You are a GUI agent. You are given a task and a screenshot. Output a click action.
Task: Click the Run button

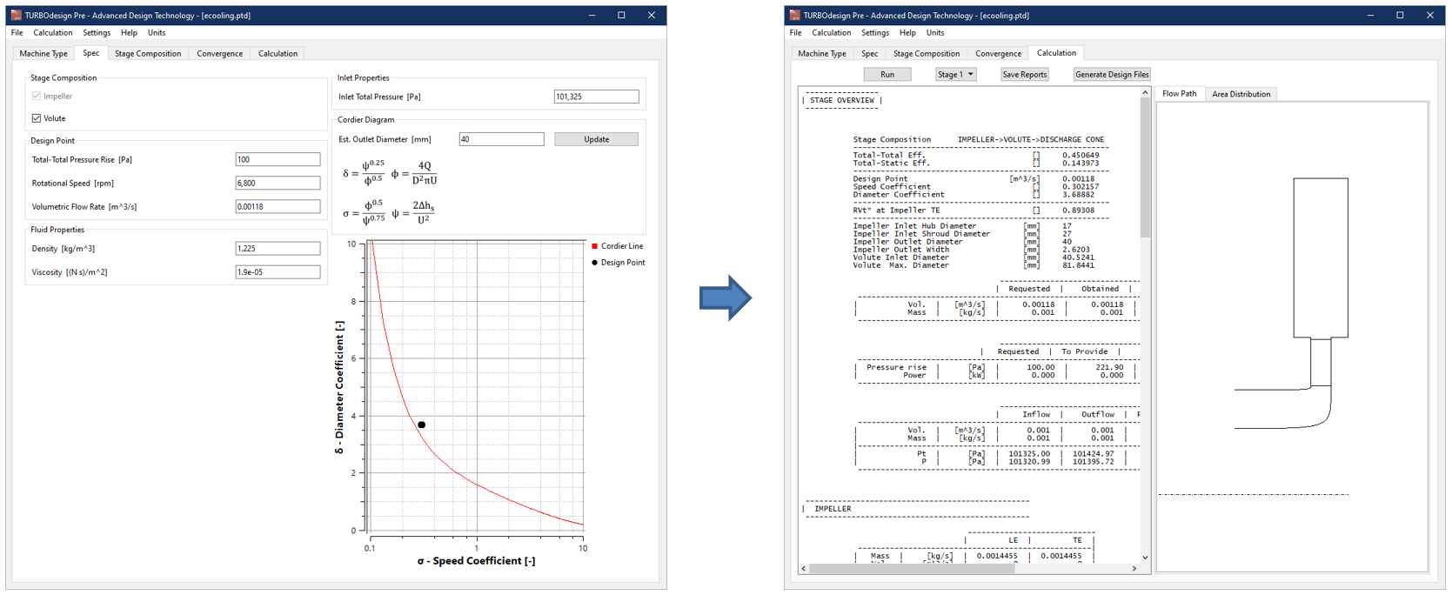point(887,75)
